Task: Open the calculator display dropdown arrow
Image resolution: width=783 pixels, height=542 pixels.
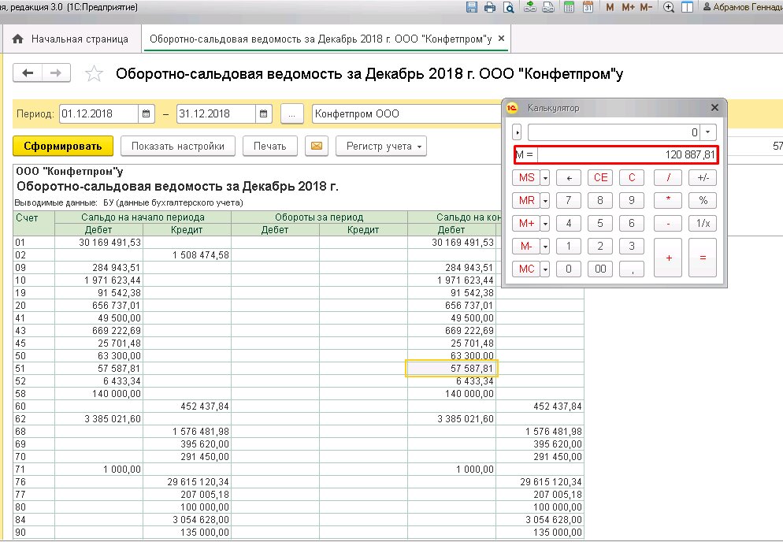Action: coord(708,132)
